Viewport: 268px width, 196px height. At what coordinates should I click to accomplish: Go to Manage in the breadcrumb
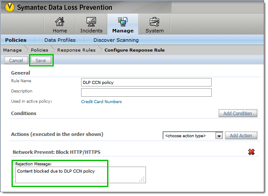12,50
